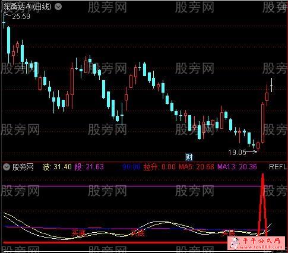Select the 19.05 low price label
This screenshot has height=253, width=288.
237,152
